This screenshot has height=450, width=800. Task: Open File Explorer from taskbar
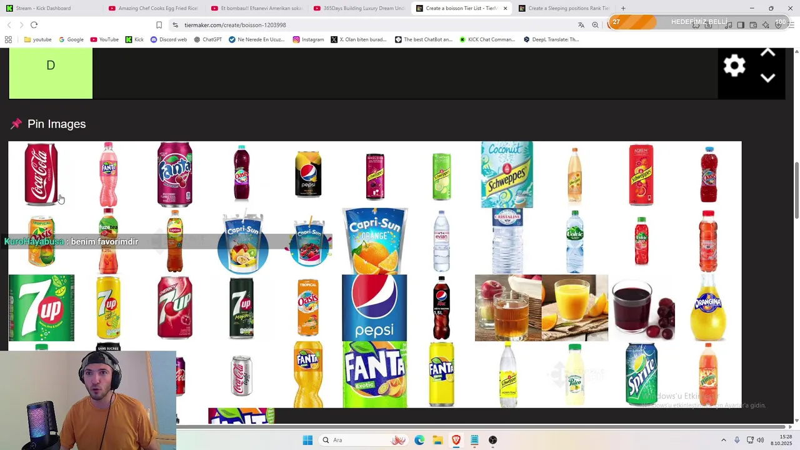(437, 440)
